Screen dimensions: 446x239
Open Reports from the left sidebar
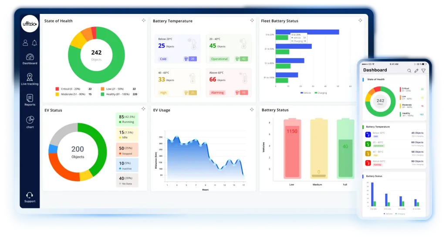tap(30, 99)
